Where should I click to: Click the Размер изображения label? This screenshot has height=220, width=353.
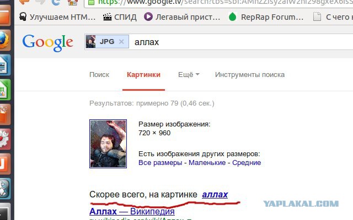click(x=174, y=124)
